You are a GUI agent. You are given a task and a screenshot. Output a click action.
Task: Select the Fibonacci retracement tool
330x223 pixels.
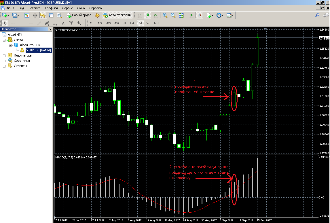click(x=55, y=23)
